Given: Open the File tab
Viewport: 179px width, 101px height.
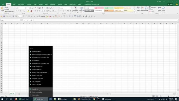Looking at the screenshot, I should 3,4.
